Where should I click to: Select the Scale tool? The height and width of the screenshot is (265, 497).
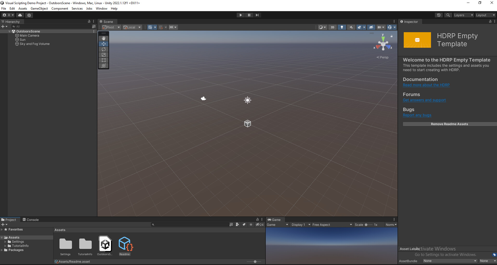pyautogui.click(x=104, y=55)
